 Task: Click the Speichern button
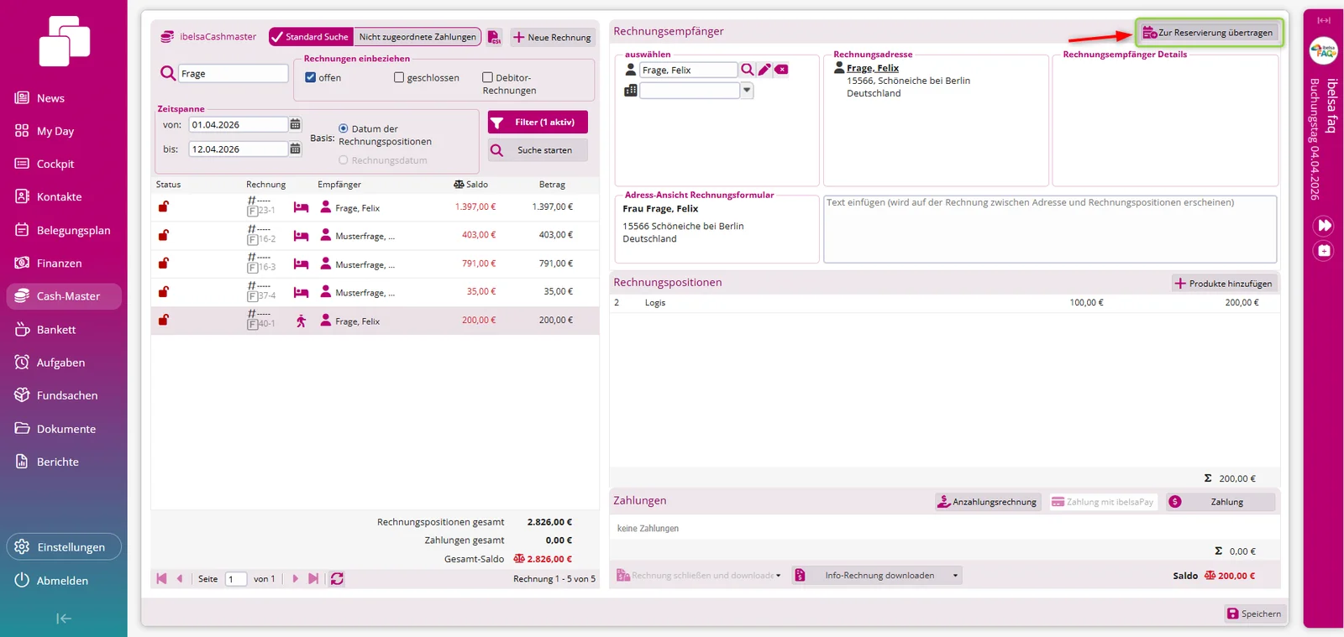(x=1255, y=614)
